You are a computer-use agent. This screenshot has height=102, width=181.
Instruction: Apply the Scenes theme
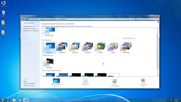pyautogui.click(x=113, y=48)
